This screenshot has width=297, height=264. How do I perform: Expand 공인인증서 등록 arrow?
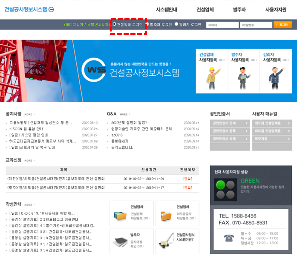click(x=246, y=131)
